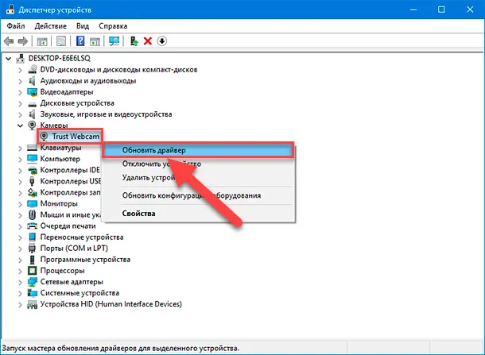Image resolution: width=485 pixels, height=355 pixels.
Task: Collapse the DESKTOP-E6E6LSQ root node
Action: (x=9, y=59)
